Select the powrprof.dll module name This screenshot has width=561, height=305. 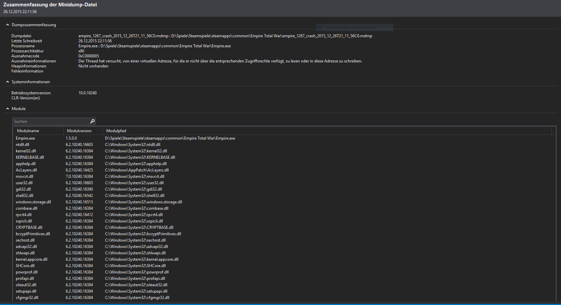click(26, 272)
